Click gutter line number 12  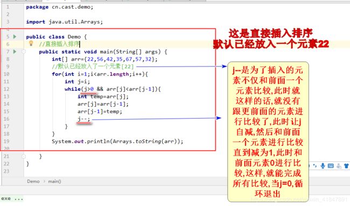pyautogui.click(x=6, y=89)
